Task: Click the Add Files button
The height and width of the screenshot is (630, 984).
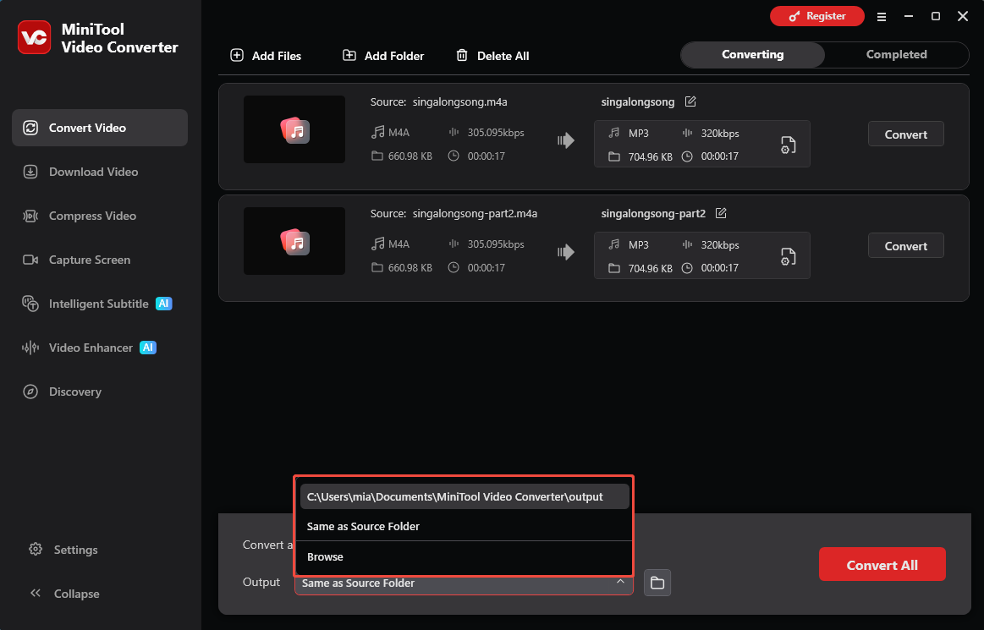Action: click(266, 56)
